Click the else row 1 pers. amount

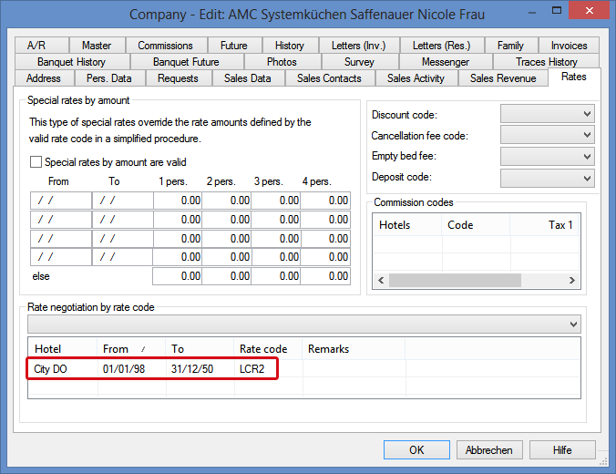click(177, 276)
